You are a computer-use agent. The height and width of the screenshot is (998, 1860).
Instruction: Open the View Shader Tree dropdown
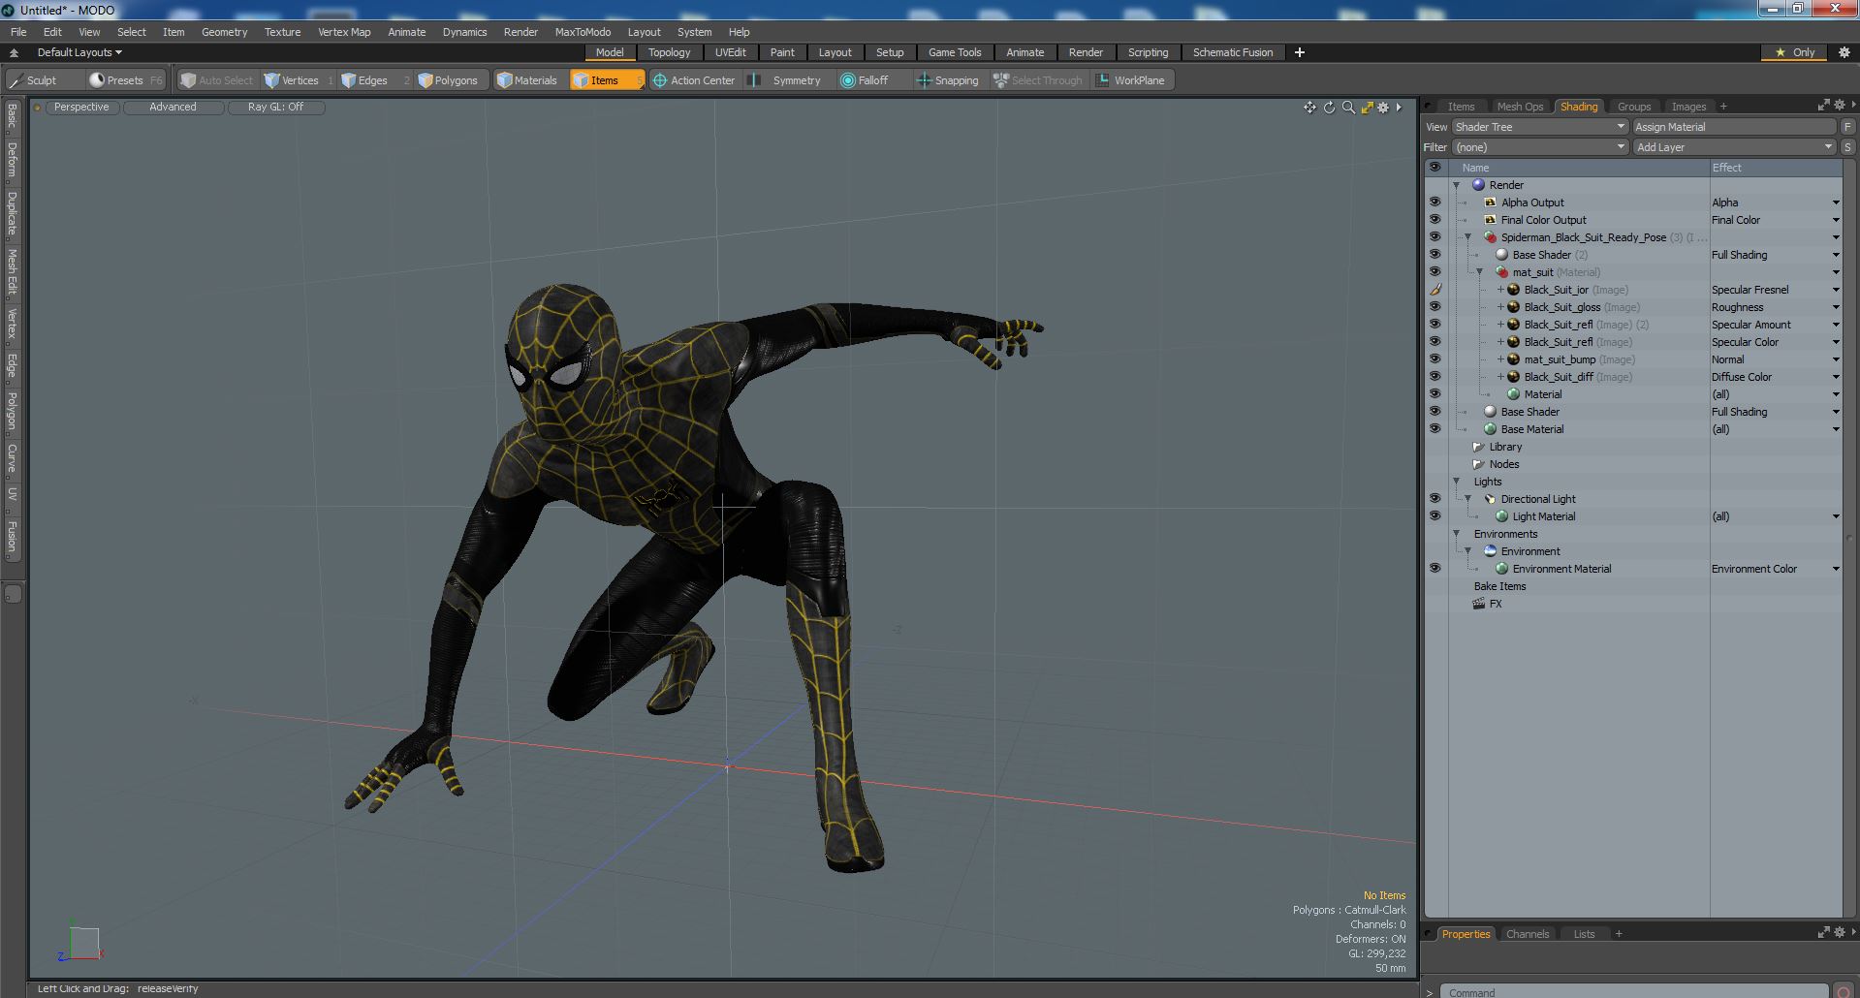[1539, 127]
